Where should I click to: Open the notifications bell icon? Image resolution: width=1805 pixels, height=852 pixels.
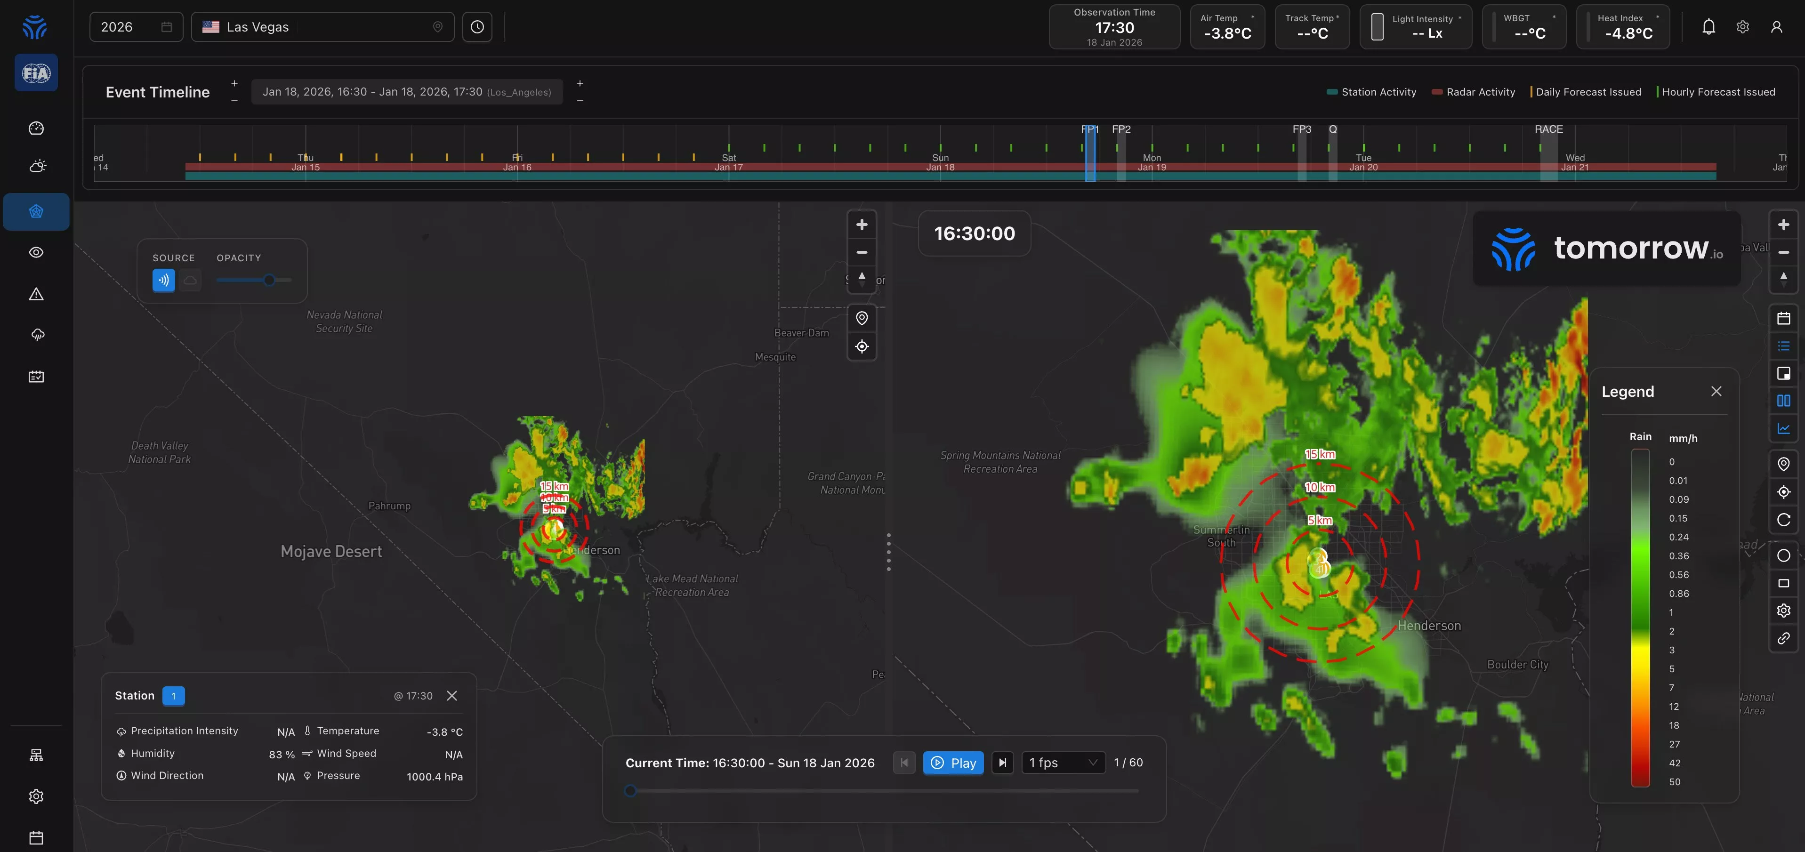pos(1709,27)
